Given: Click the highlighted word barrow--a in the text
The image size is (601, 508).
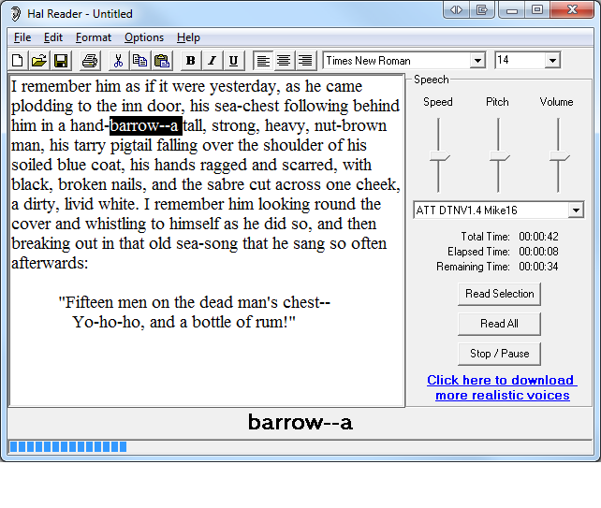Looking at the screenshot, I should coord(146,125).
